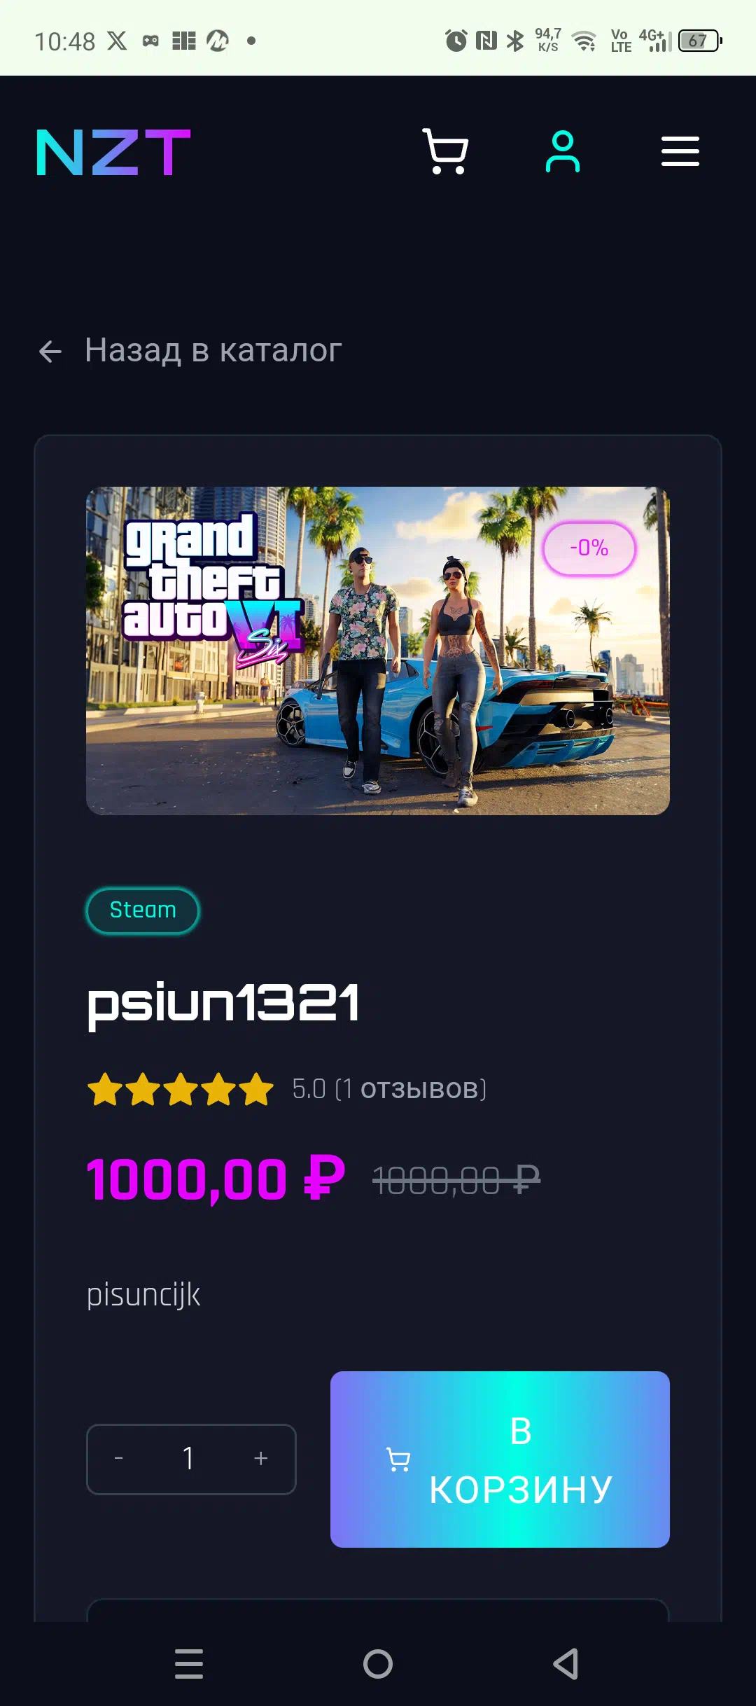Tap the NZT logo
The width and height of the screenshot is (756, 1706).
tap(113, 152)
